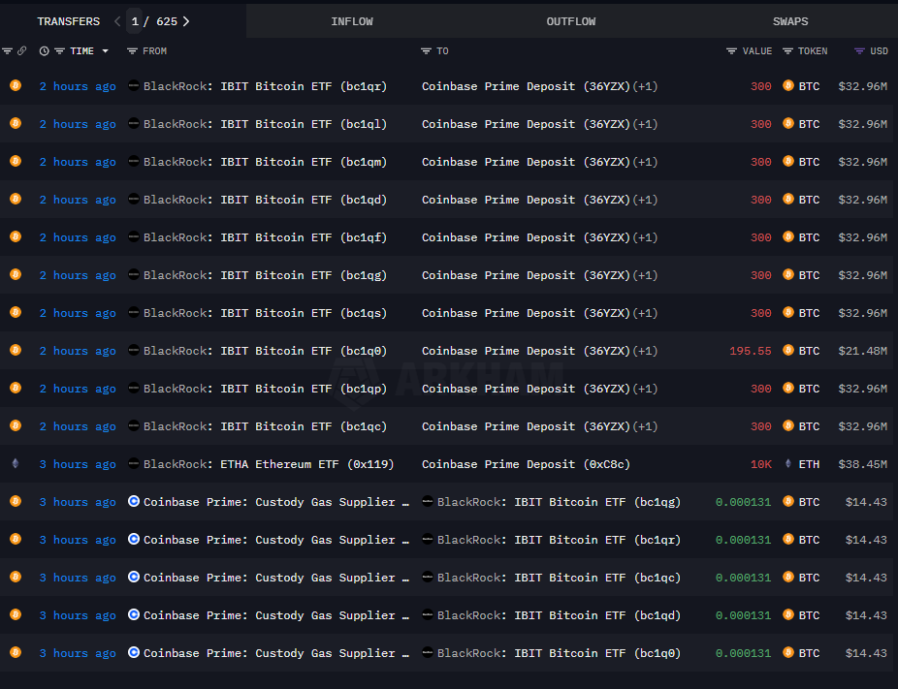Open sender BlackRock IBIT Bitcoin ETF (bc1qg)

click(x=265, y=275)
